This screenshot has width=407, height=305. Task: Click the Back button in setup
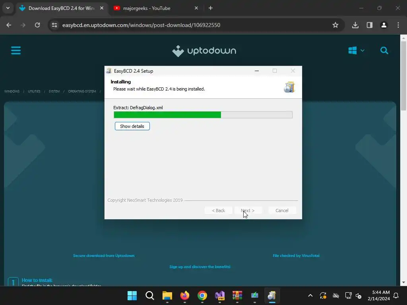click(218, 210)
